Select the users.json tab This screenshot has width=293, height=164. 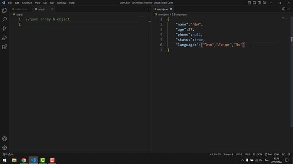[162, 9]
